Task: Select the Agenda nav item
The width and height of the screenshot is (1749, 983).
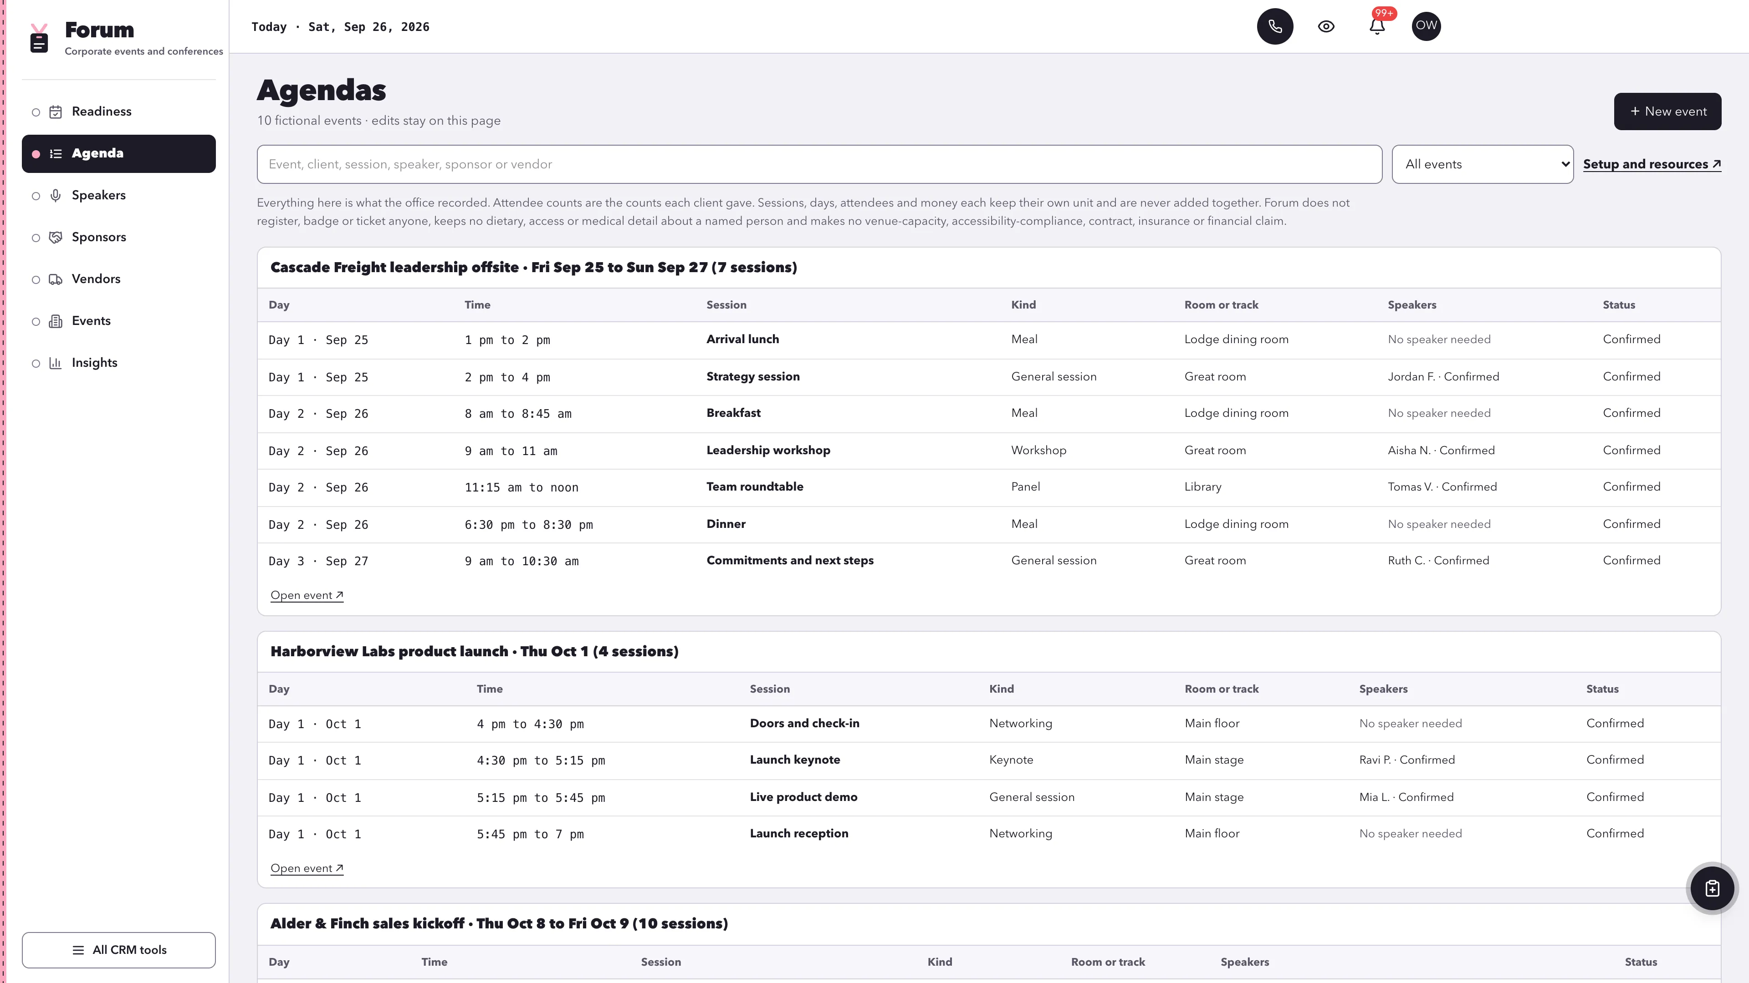Action: [119, 154]
